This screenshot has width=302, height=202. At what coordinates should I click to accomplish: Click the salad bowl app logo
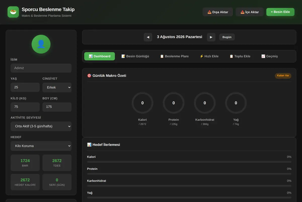click(13, 12)
